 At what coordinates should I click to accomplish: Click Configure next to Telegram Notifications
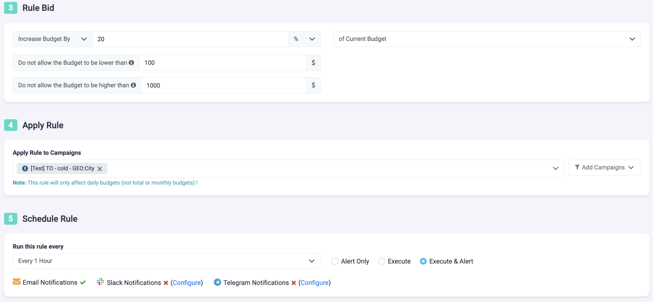(x=314, y=282)
